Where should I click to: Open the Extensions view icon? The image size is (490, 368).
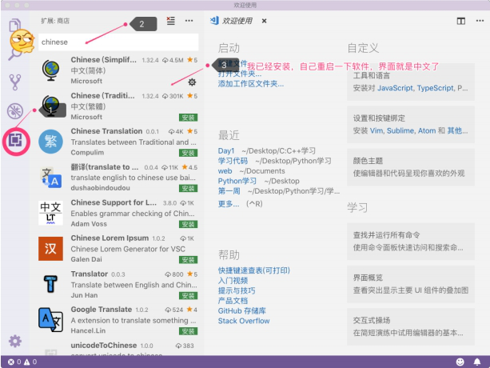tap(15, 140)
